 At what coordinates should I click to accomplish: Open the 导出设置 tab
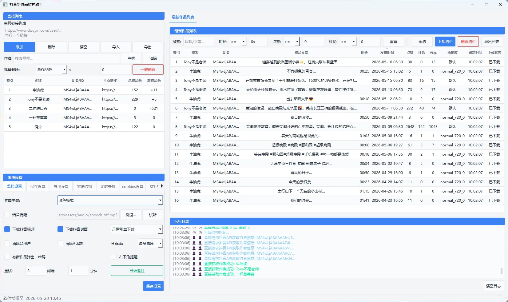61,186
